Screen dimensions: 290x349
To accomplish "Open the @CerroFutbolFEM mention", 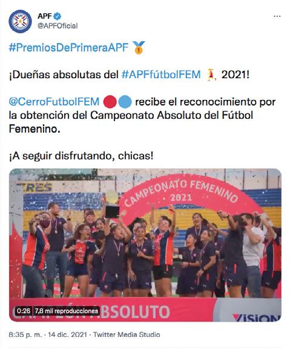I will [x=54, y=102].
